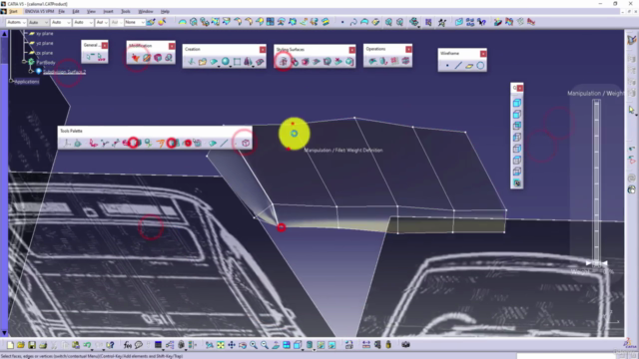Click the first Modification toolbar icon
Screen dimensions: 639x359
pos(136,58)
